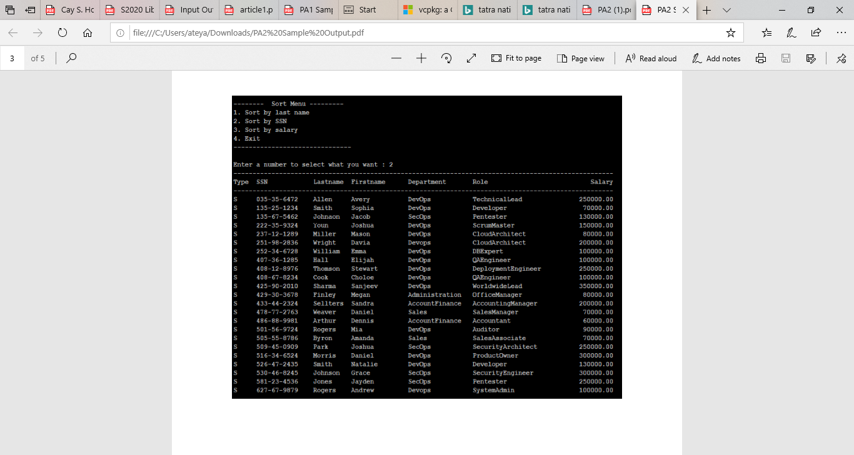Click the Department column header
The width and height of the screenshot is (854, 455).
427,182
